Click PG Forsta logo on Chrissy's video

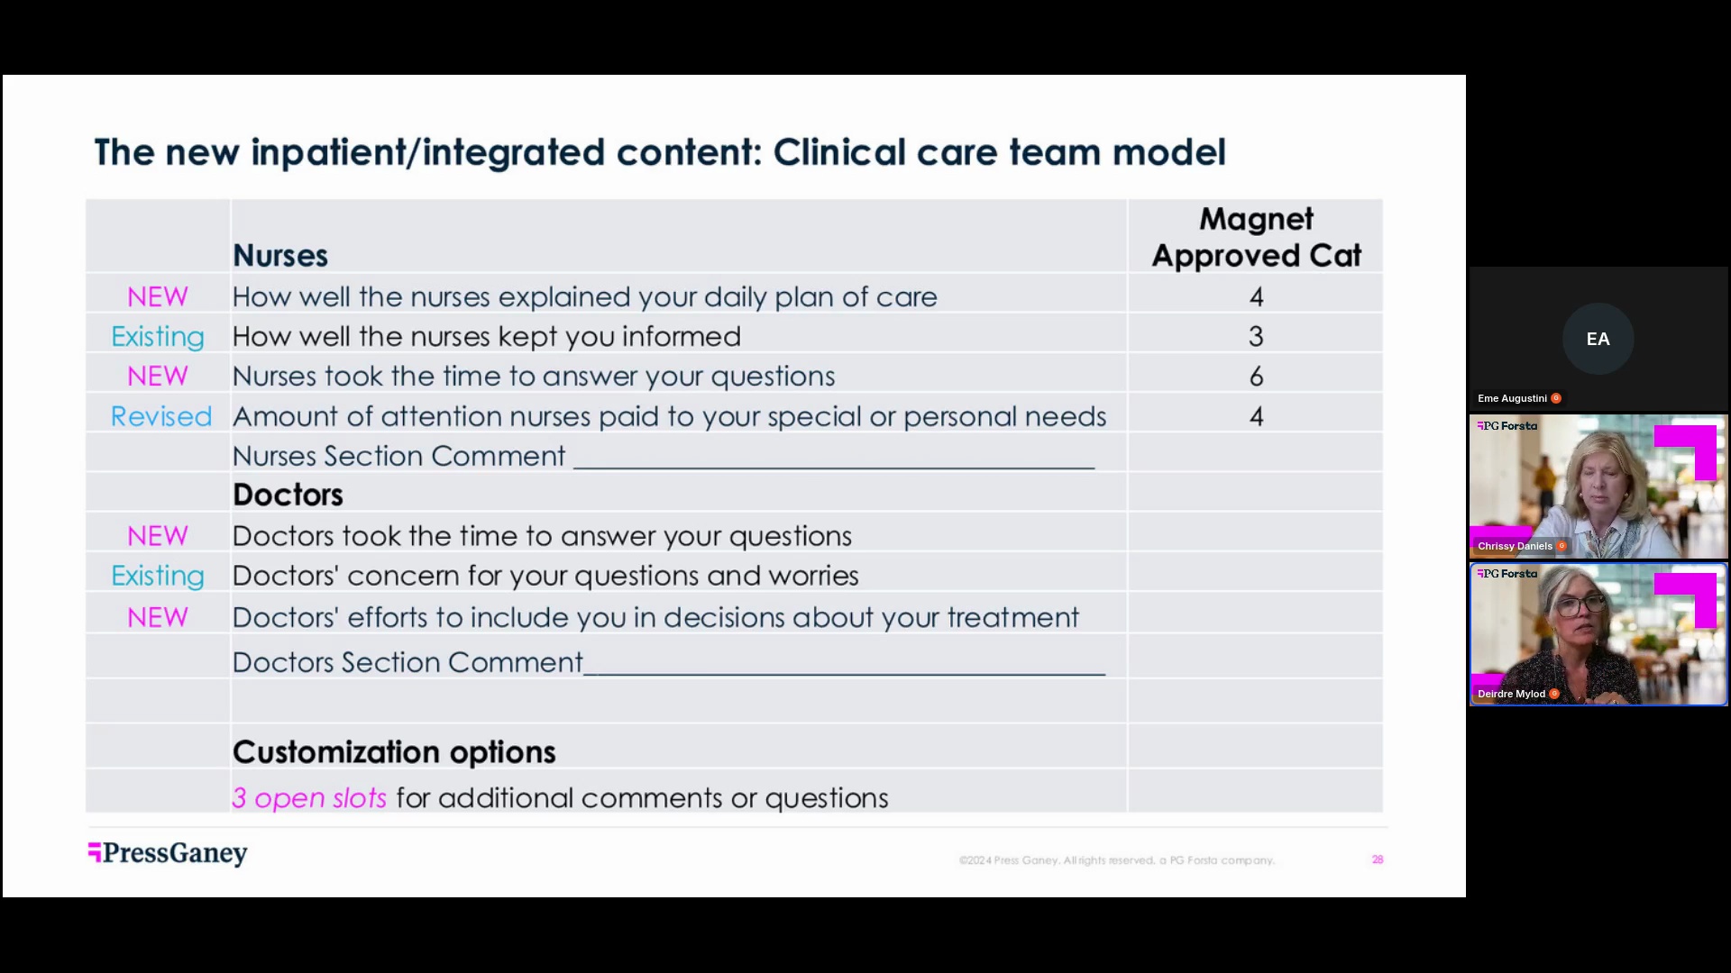tap(1507, 426)
